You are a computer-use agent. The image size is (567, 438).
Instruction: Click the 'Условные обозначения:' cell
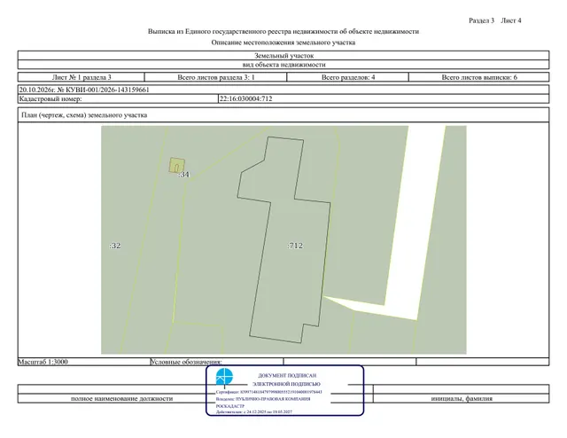pyautogui.click(x=216, y=362)
